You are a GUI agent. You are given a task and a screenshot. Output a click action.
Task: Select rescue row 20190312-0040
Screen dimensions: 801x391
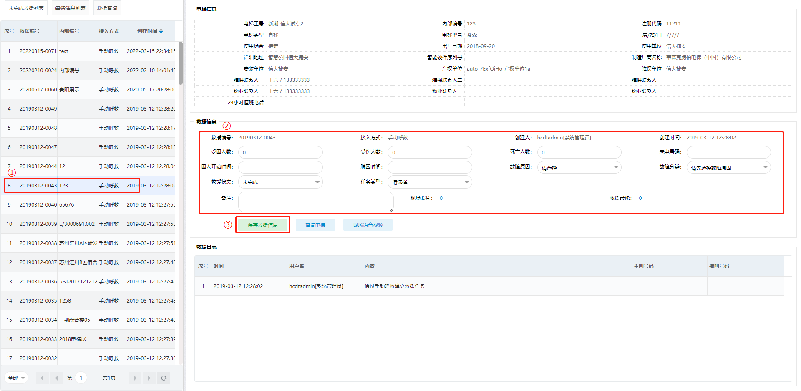coord(88,205)
